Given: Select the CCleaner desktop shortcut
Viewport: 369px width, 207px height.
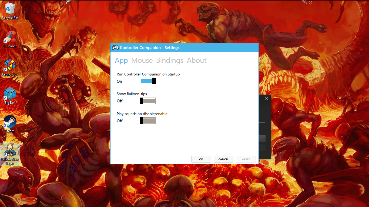Looking at the screenshot, I should tap(10, 40).
